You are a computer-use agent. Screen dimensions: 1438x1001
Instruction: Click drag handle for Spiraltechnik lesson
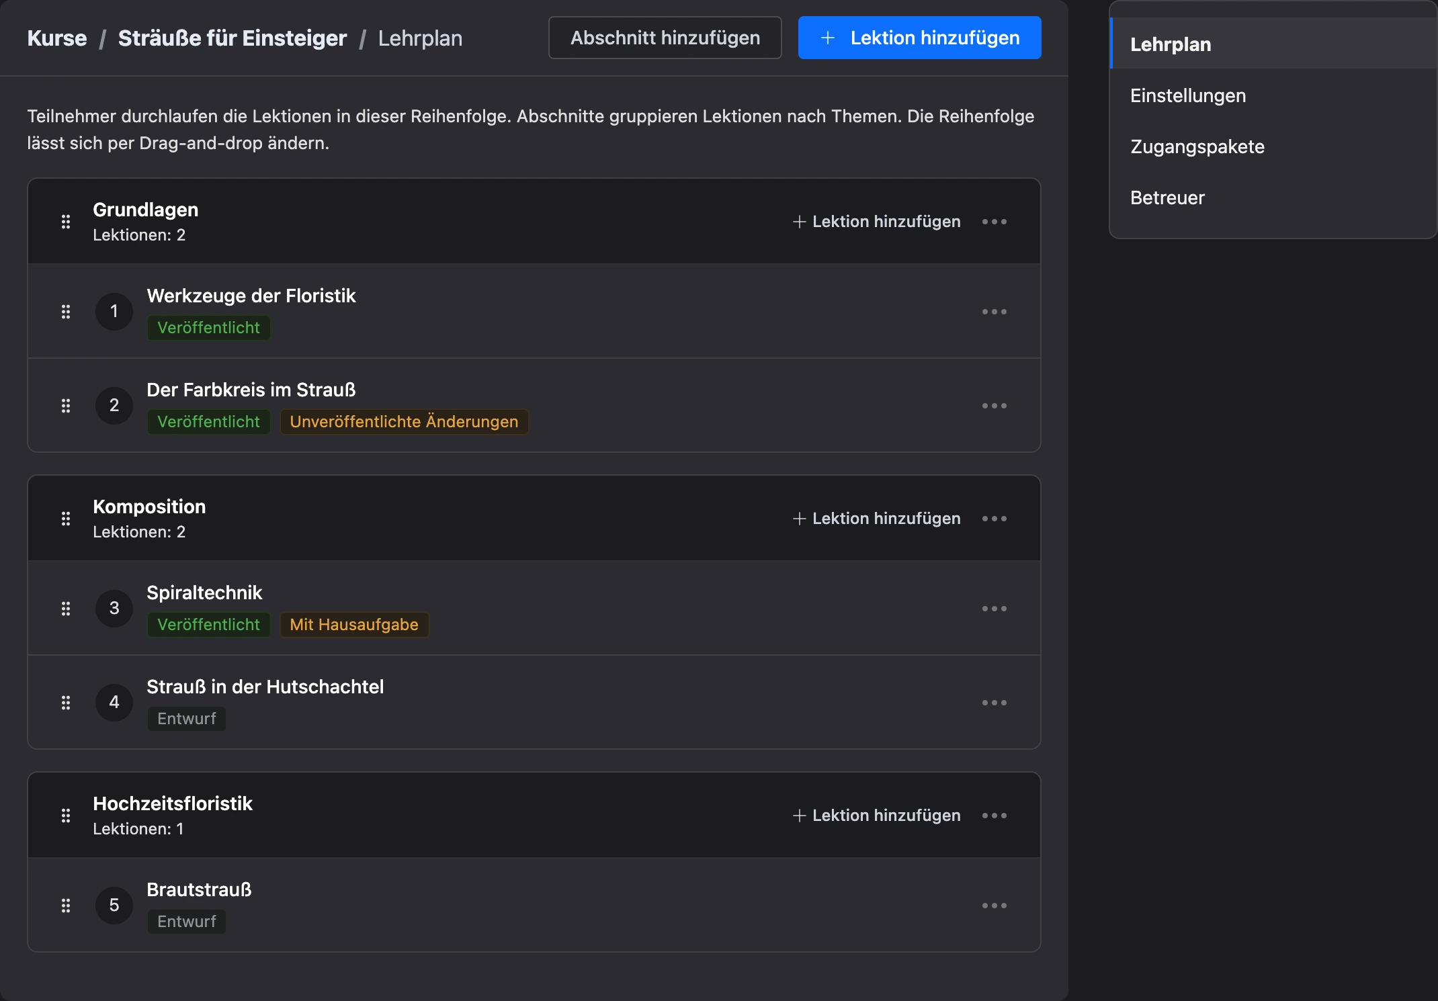click(66, 609)
